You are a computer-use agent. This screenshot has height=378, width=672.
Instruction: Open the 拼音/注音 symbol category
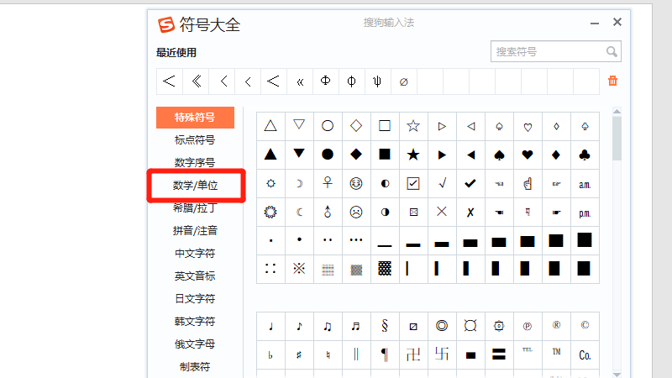pos(195,230)
